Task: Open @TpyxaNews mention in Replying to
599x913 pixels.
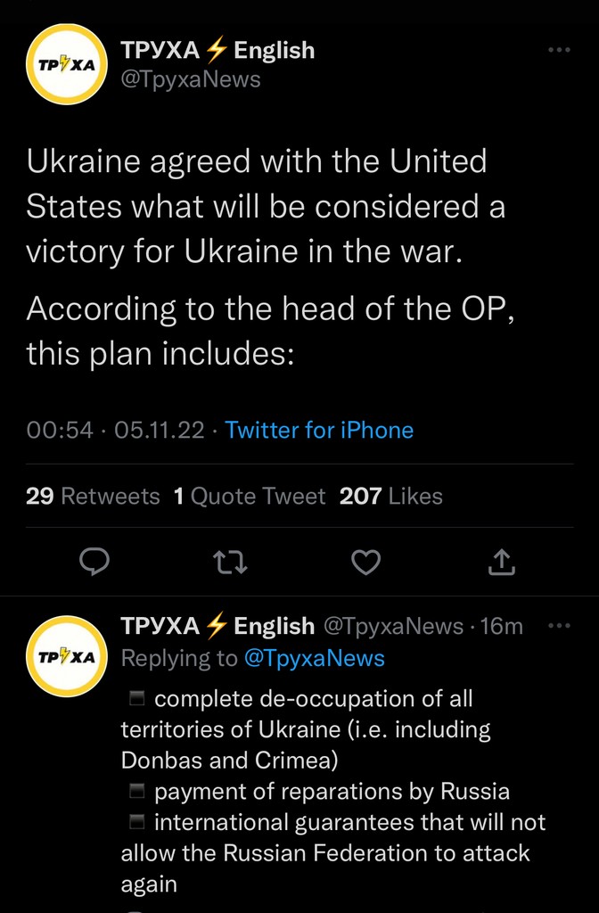Action: (314, 658)
